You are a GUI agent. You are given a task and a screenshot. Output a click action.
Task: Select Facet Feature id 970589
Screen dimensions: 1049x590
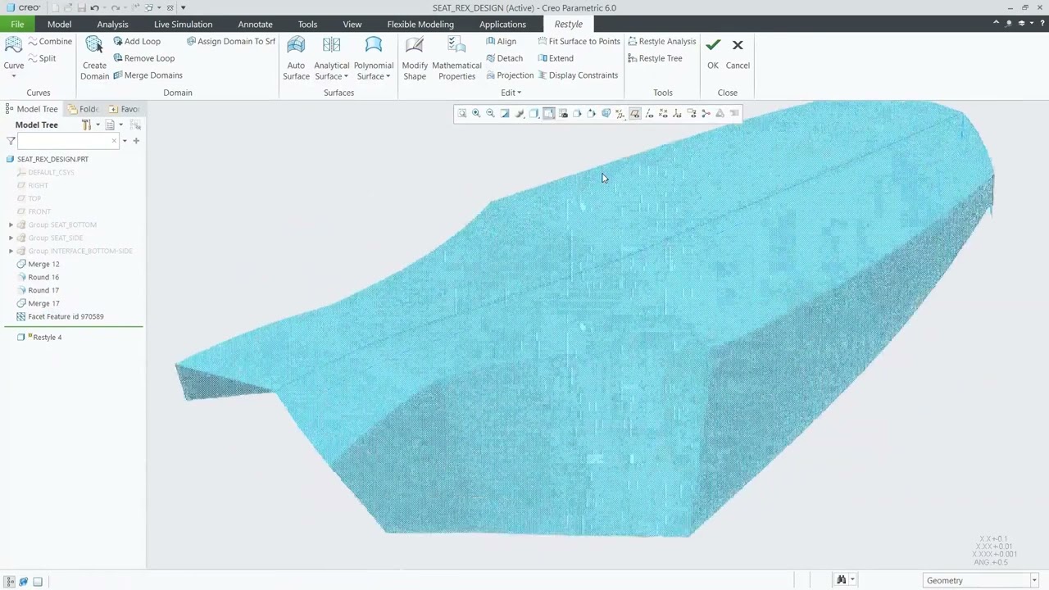[x=60, y=316]
